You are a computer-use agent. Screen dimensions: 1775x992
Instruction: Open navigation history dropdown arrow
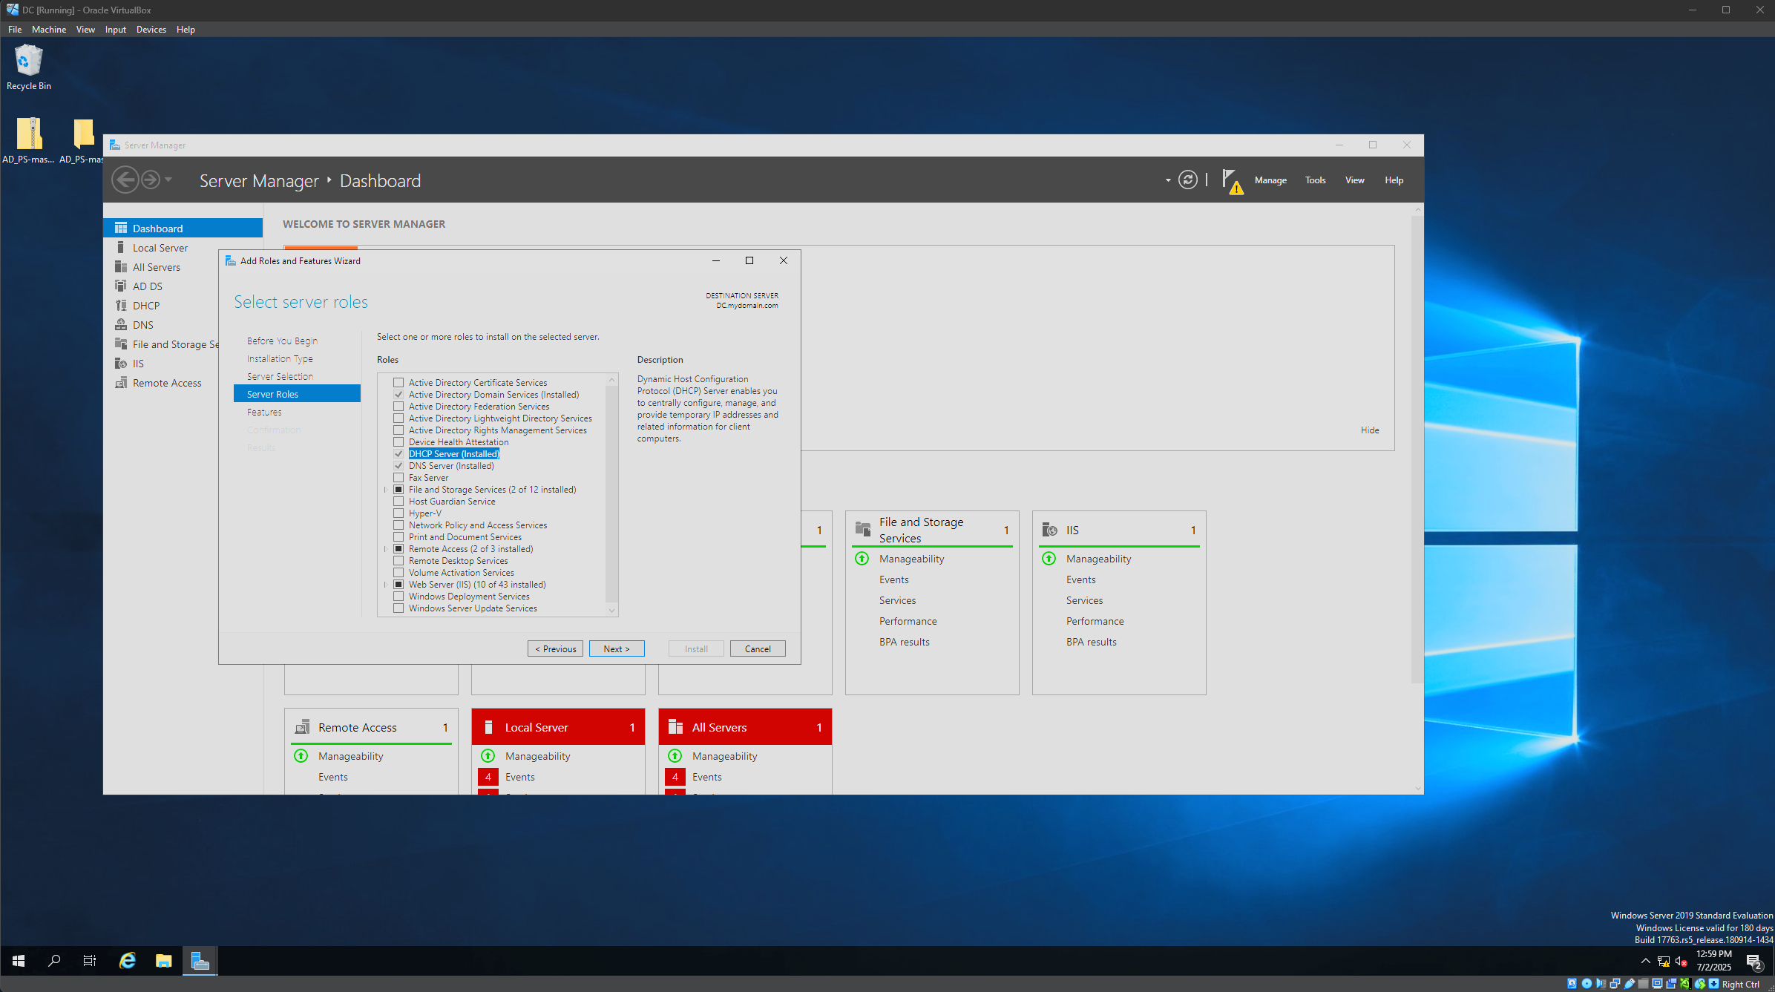pyautogui.click(x=168, y=180)
